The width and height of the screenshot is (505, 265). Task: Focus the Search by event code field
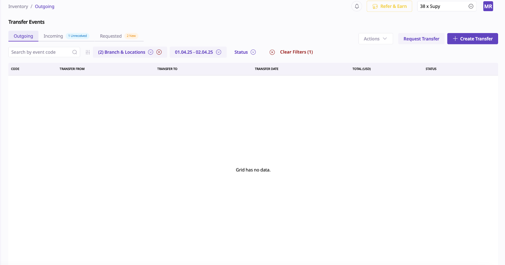(44, 52)
